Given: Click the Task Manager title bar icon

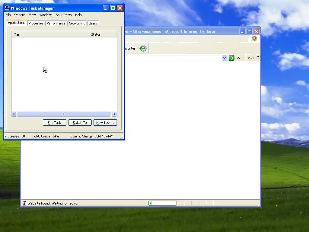Looking at the screenshot, I should 7,8.
